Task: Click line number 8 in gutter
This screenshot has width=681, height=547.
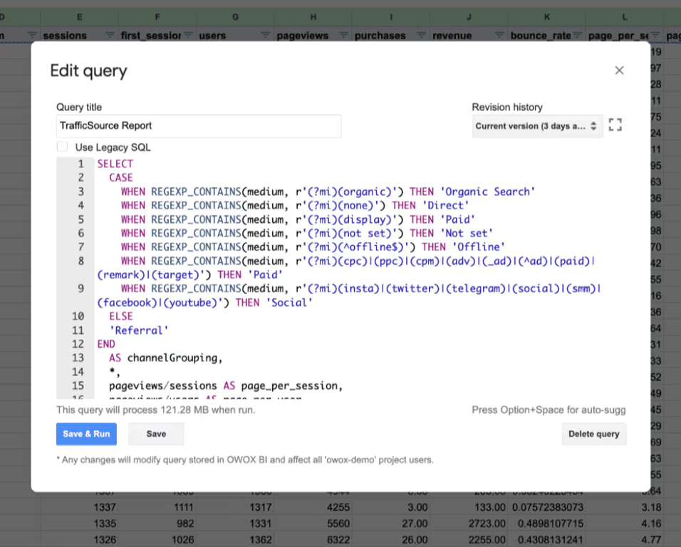Action: [80, 261]
